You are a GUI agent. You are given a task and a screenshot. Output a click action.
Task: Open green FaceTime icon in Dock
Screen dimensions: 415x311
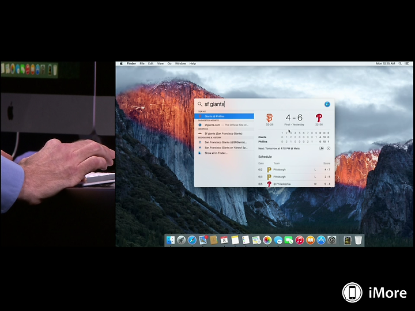[289, 240]
